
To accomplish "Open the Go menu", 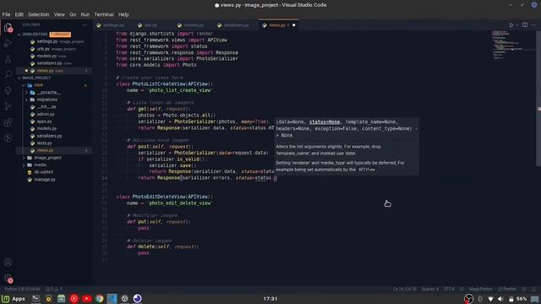I will [x=73, y=14].
